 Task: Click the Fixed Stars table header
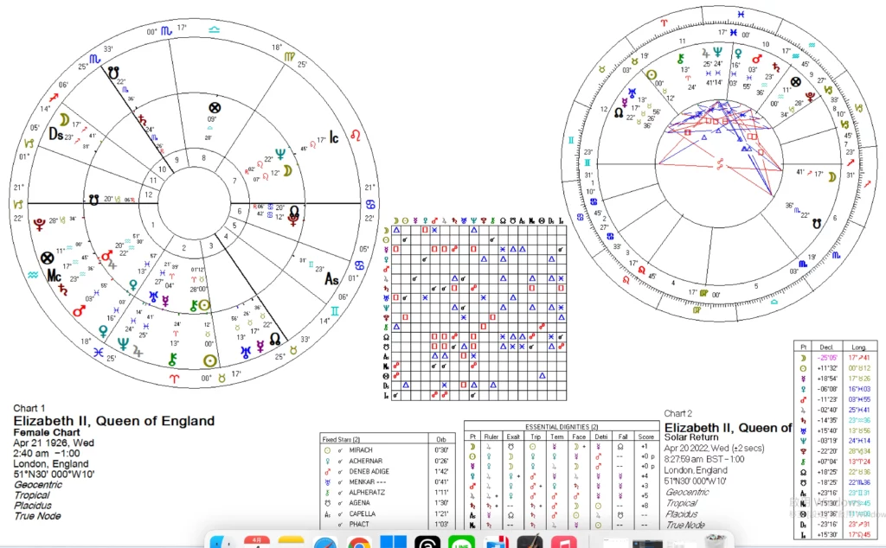(345, 439)
